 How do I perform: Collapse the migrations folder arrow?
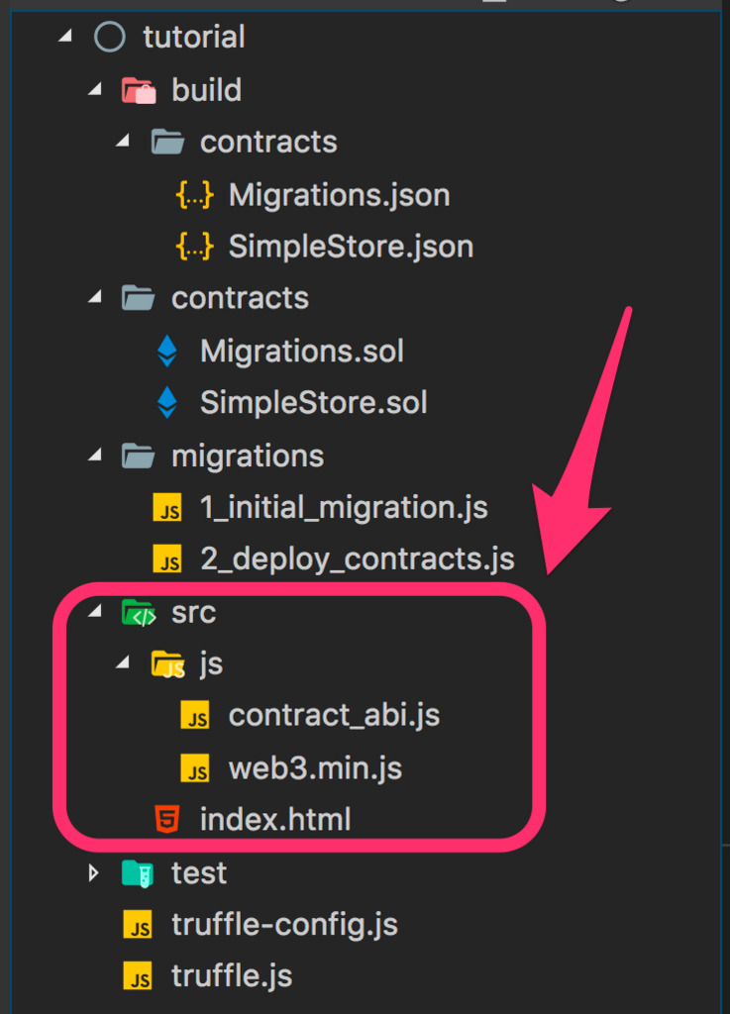pyautogui.click(x=95, y=455)
